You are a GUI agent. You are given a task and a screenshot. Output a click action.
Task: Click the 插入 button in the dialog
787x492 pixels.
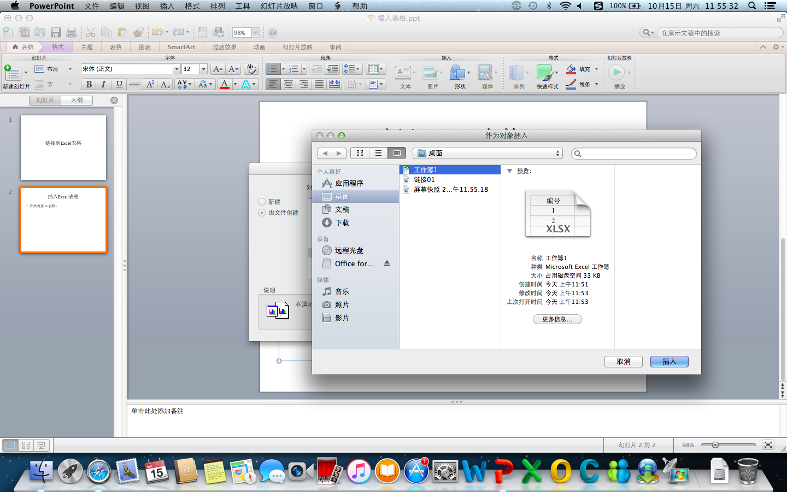pos(669,361)
